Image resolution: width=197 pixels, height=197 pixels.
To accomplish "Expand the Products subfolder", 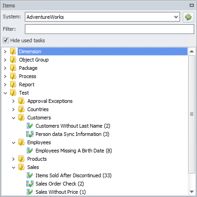I will (13, 159).
